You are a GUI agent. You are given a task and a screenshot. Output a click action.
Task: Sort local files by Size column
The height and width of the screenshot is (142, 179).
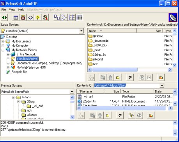tap(149, 31)
